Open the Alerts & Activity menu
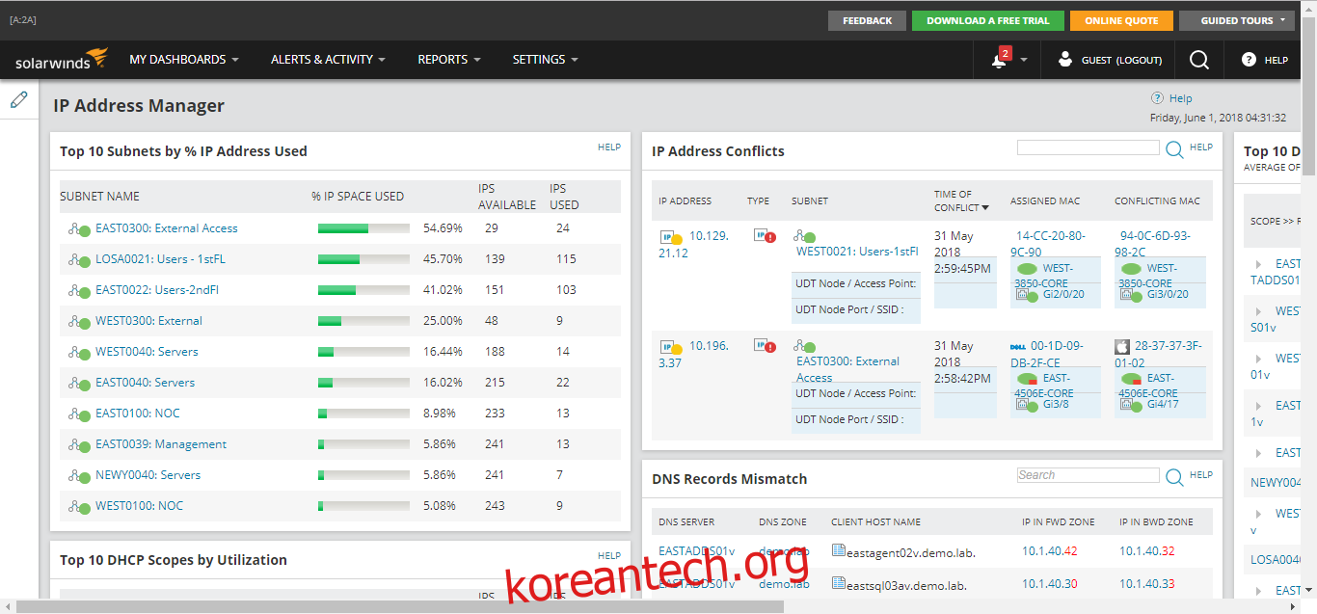This screenshot has width=1317, height=614. tap(328, 60)
